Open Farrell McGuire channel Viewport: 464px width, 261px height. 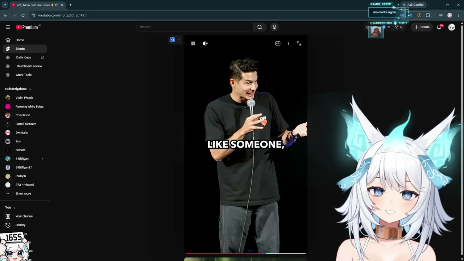coord(25,124)
